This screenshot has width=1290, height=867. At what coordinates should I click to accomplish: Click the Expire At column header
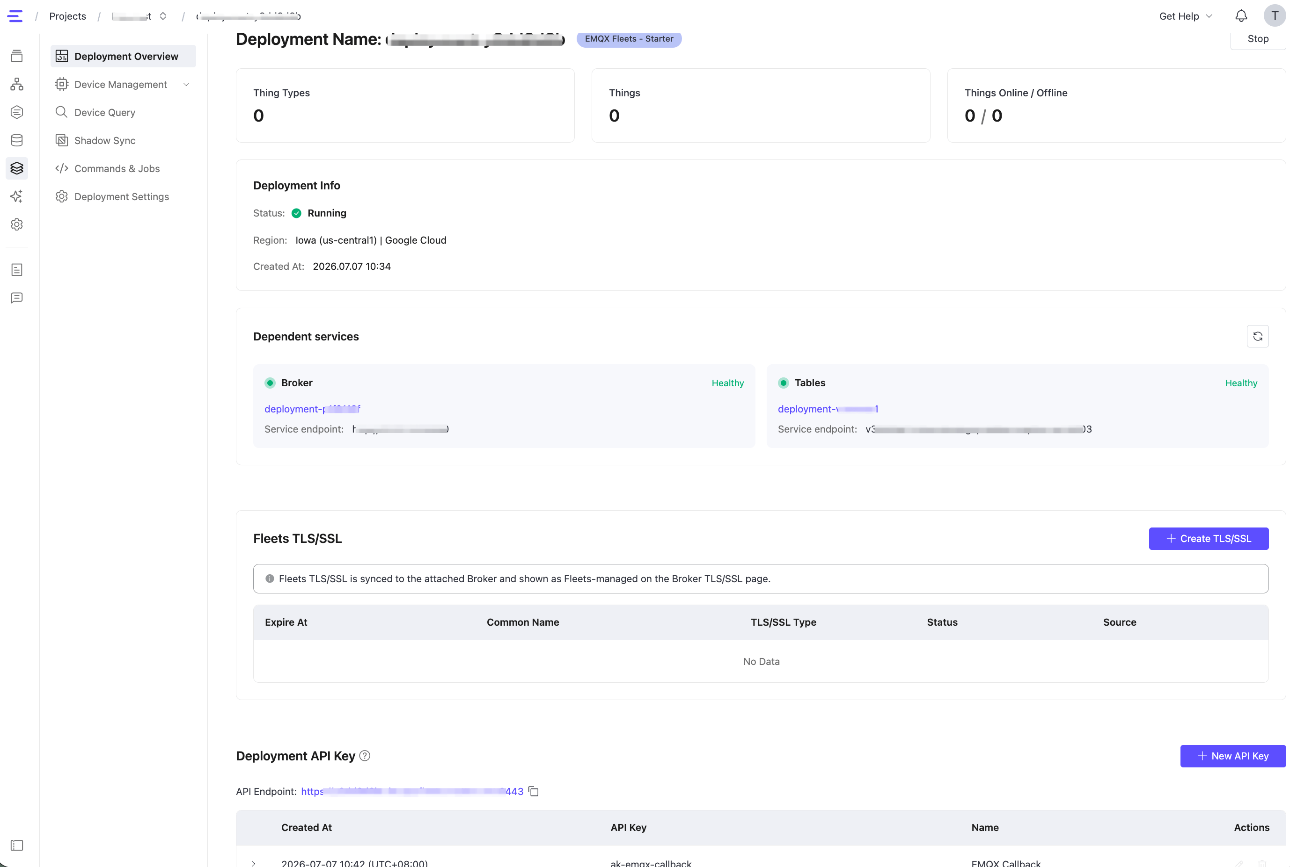click(286, 622)
